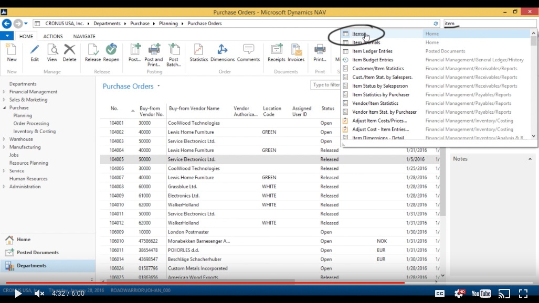Expand the Service tree node
Image resolution: width=539 pixels, height=303 pixels.
[4, 171]
